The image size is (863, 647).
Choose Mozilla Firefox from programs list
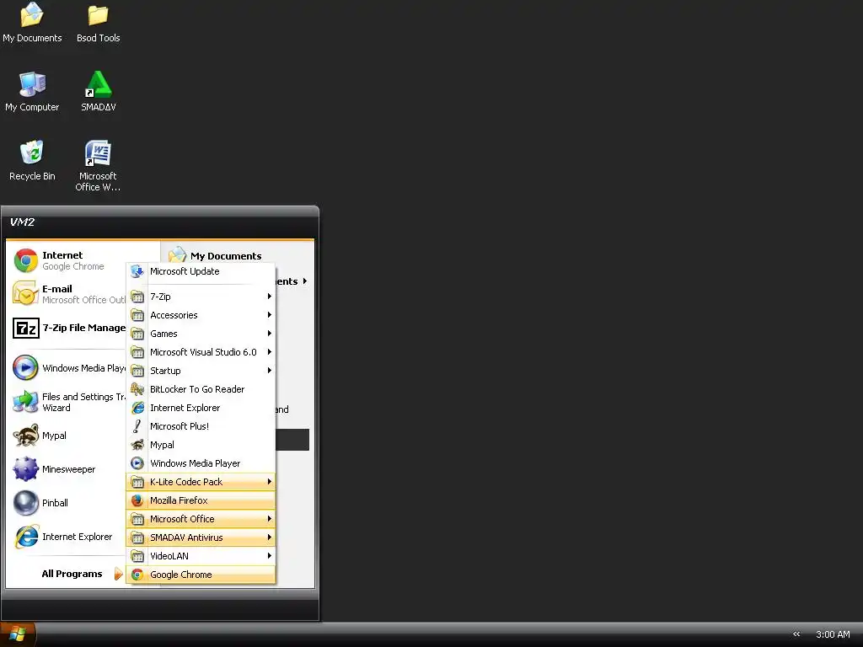tap(201, 500)
